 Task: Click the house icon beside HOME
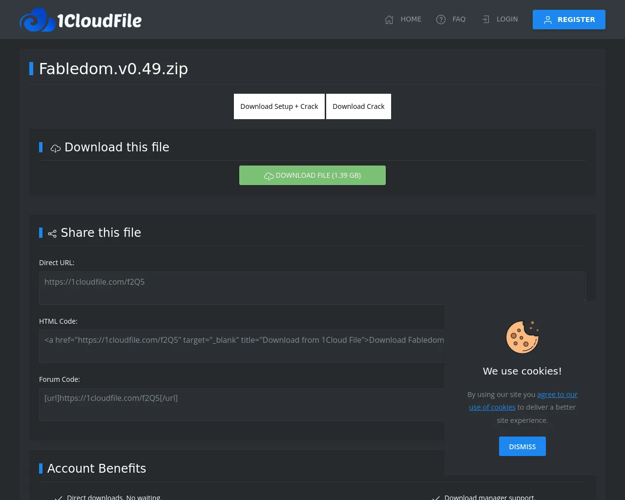[x=389, y=20]
